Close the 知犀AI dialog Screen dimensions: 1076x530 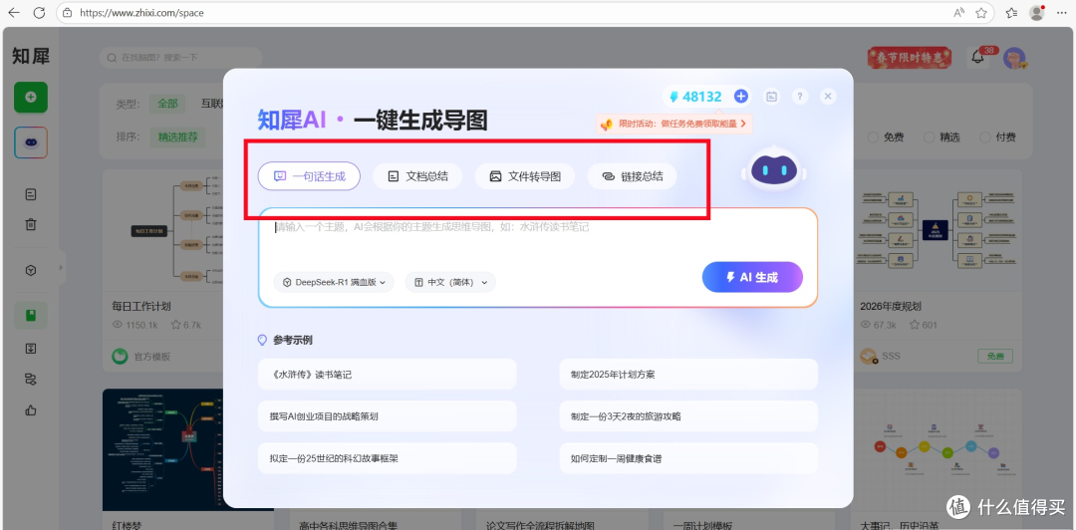pos(828,97)
